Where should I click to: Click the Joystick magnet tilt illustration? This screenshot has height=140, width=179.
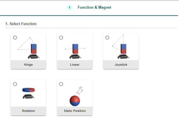click(121, 48)
